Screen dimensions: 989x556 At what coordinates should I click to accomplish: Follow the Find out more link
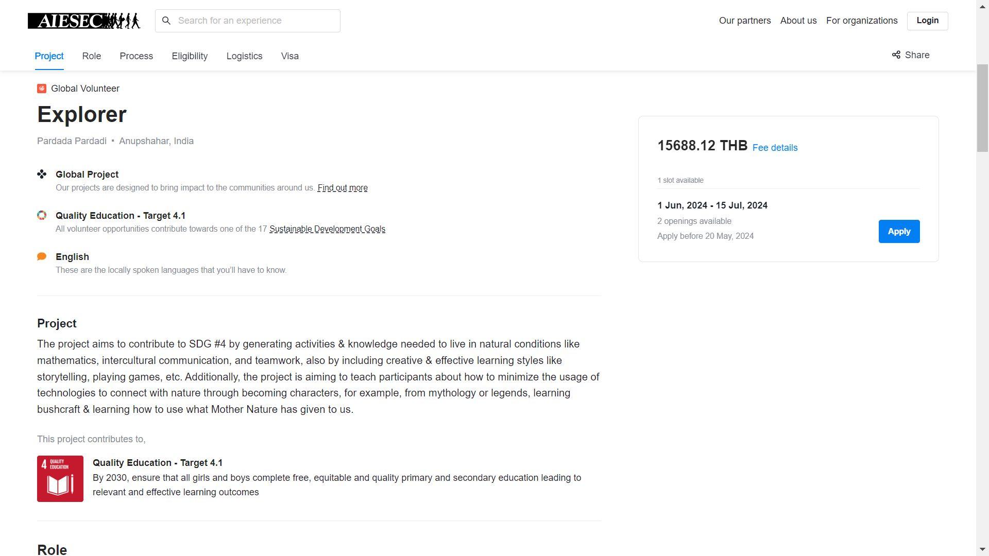pyautogui.click(x=343, y=188)
